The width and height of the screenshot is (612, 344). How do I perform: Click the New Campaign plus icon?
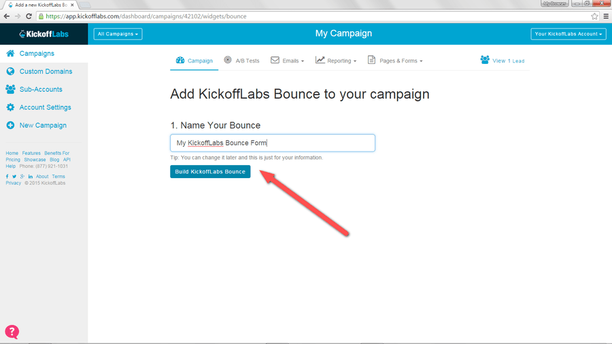click(x=10, y=125)
